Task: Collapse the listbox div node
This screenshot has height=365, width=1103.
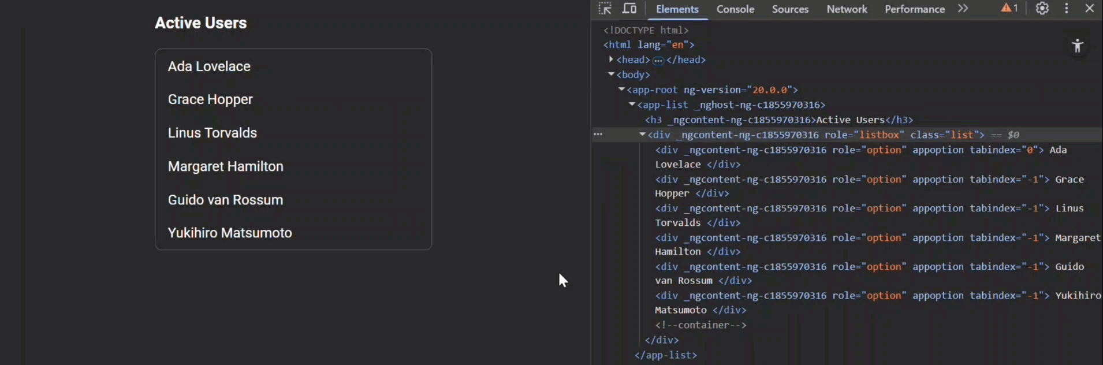Action: tap(642, 135)
